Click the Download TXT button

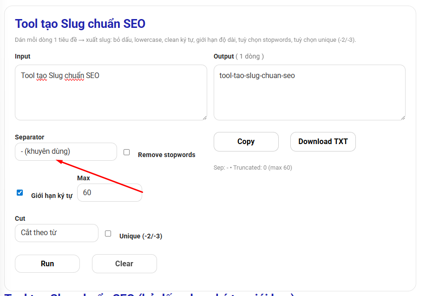pyautogui.click(x=323, y=142)
